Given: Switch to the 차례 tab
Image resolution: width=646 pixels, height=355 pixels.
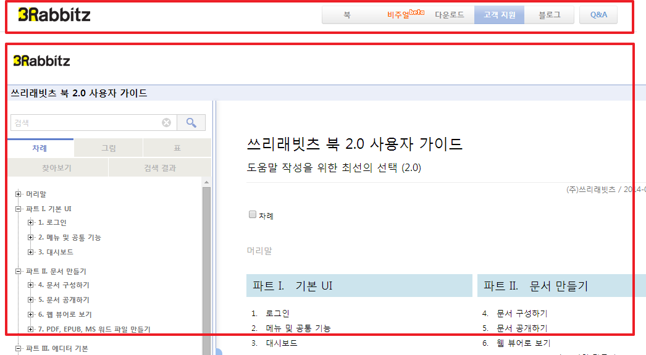Looking at the screenshot, I should coord(40,148).
